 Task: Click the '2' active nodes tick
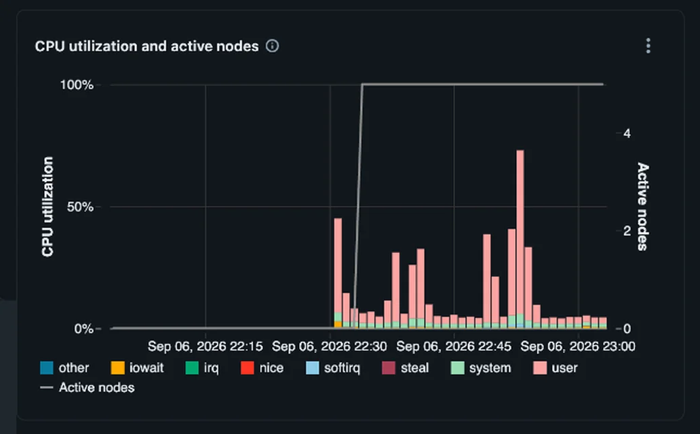pos(627,231)
